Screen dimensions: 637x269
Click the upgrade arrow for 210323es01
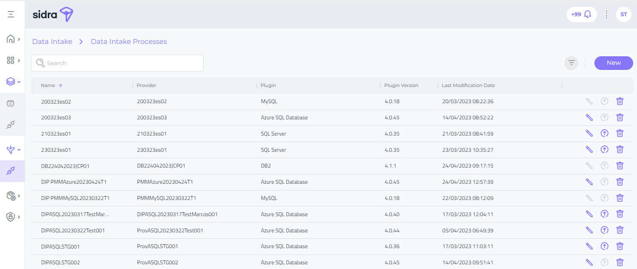tap(604, 133)
